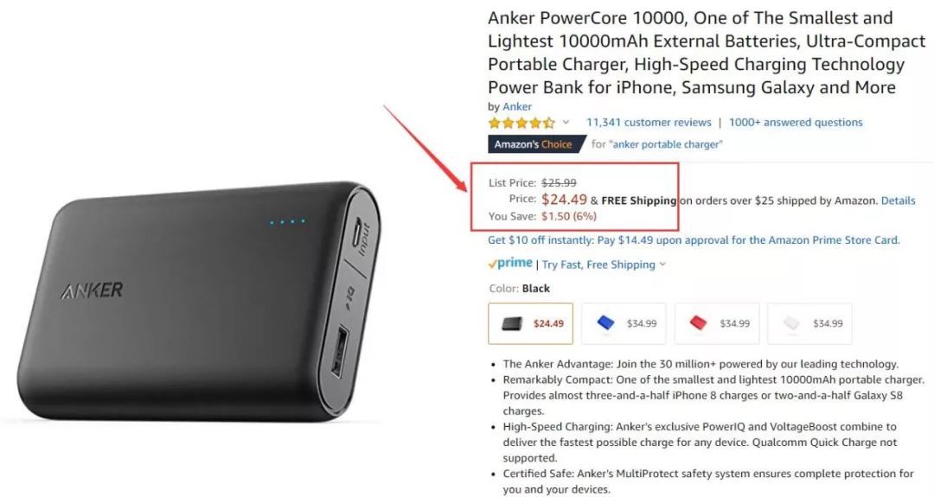Select the black color option $24.49
Image resolution: width=934 pixels, height=497 pixels.
(530, 323)
